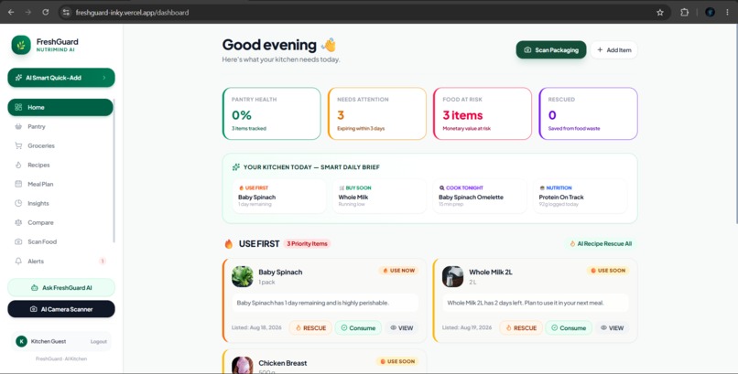Open Recipes from the sidebar

tap(60, 165)
